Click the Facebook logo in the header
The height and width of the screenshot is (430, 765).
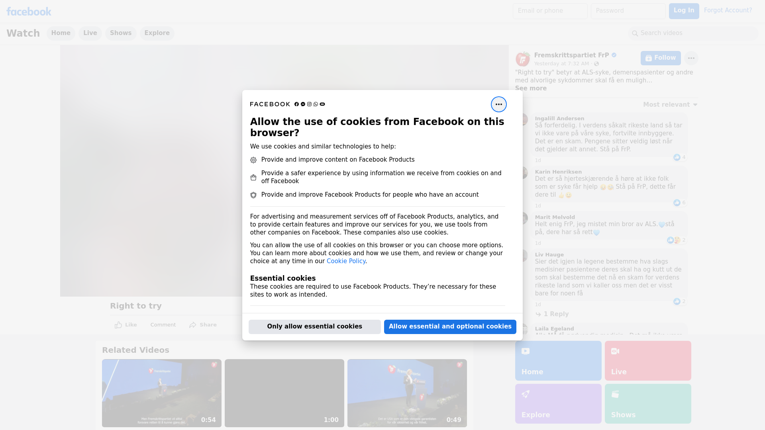pos(29,12)
